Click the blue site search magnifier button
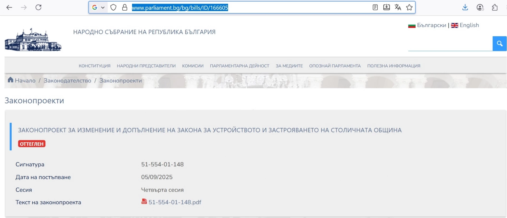507x218 pixels. [x=499, y=44]
